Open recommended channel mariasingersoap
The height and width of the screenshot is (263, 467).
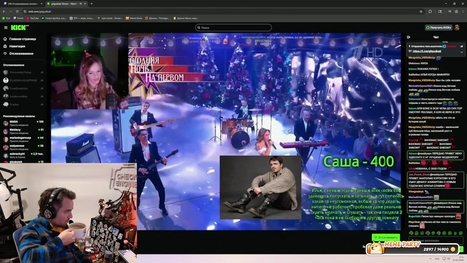[x=23, y=139]
